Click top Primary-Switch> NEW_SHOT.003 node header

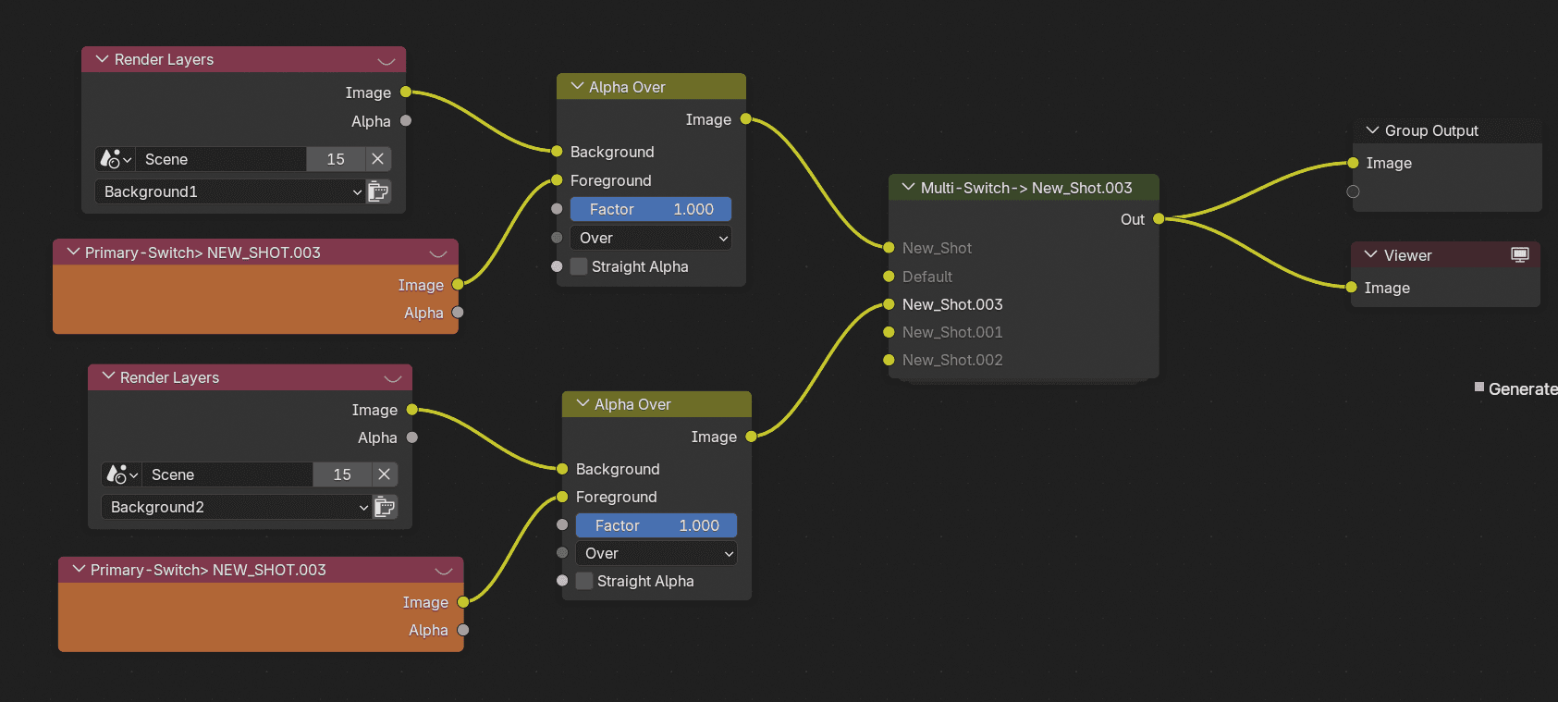point(255,252)
